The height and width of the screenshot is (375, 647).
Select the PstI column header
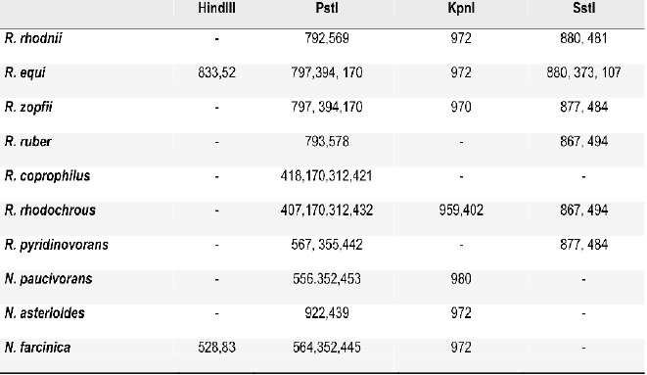327,8
